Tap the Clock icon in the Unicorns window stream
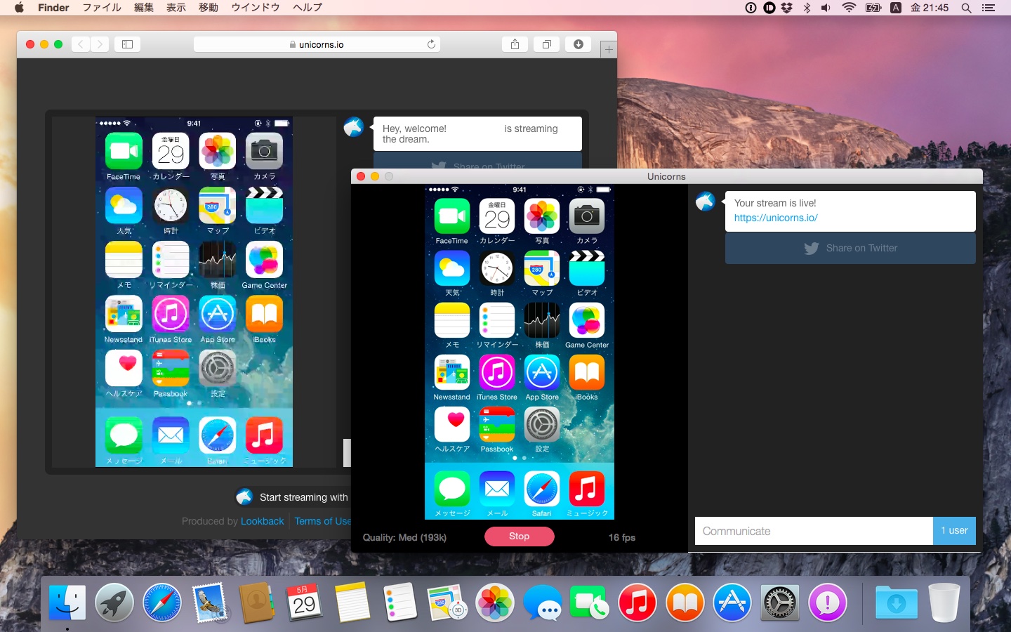 click(x=497, y=268)
